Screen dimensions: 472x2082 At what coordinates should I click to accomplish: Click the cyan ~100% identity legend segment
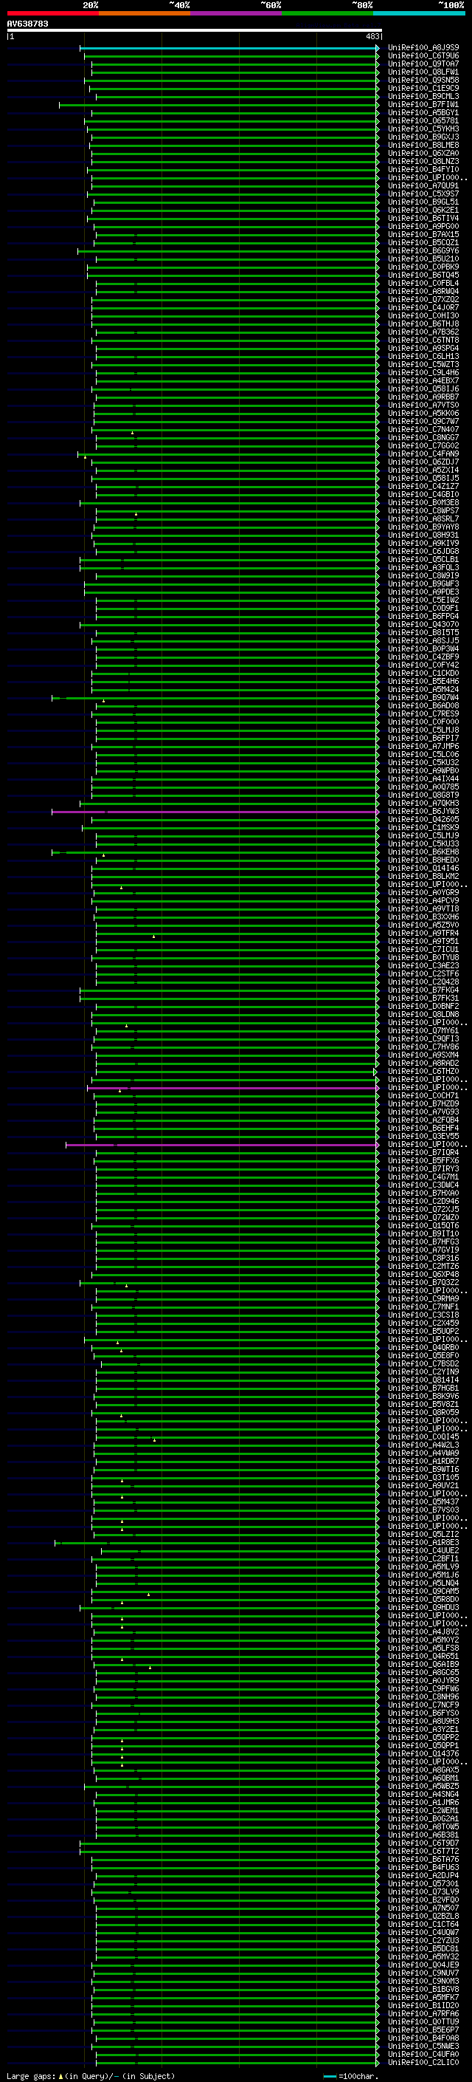420,13
